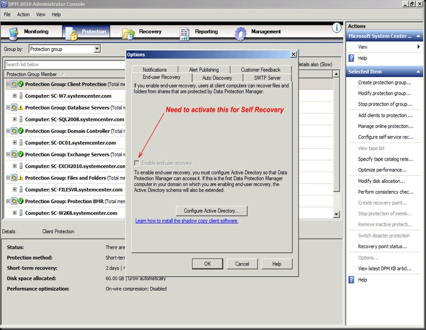Image resolution: width=426 pixels, height=330 pixels.
Task: Switch to the Alert Publishing tab
Action: (x=204, y=69)
